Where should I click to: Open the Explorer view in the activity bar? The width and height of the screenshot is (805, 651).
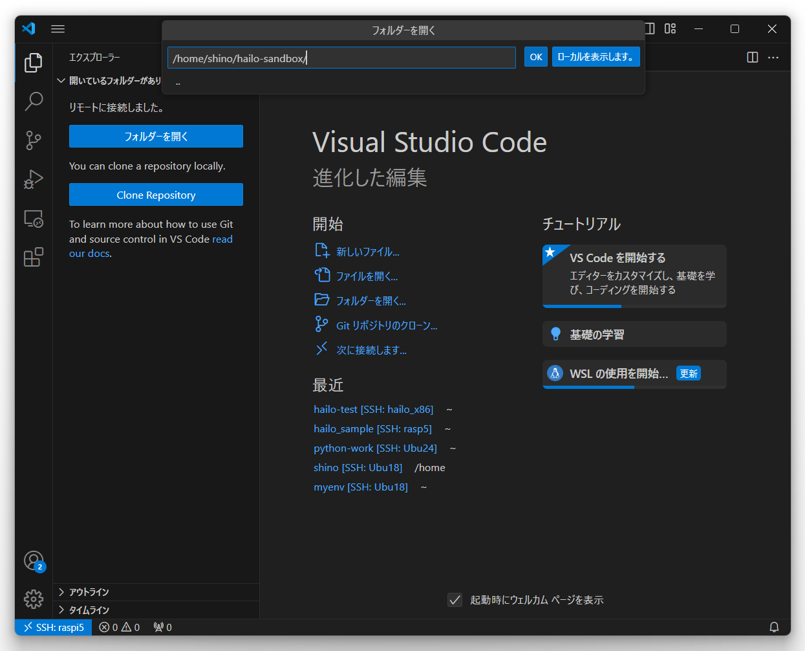click(x=33, y=62)
